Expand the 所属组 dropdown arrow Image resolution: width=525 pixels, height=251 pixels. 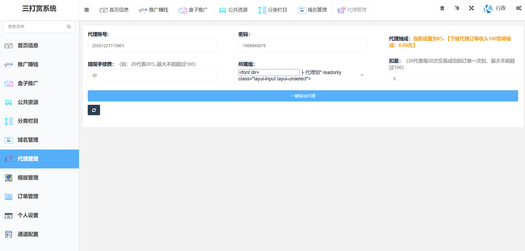(362, 75)
